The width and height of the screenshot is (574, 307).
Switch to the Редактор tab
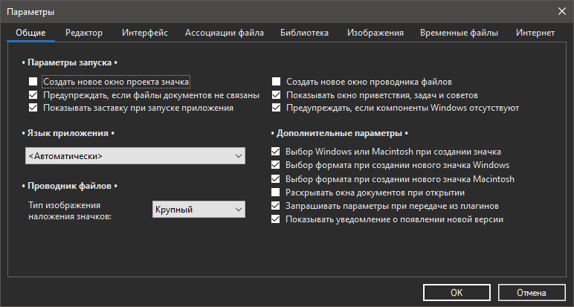pos(84,33)
